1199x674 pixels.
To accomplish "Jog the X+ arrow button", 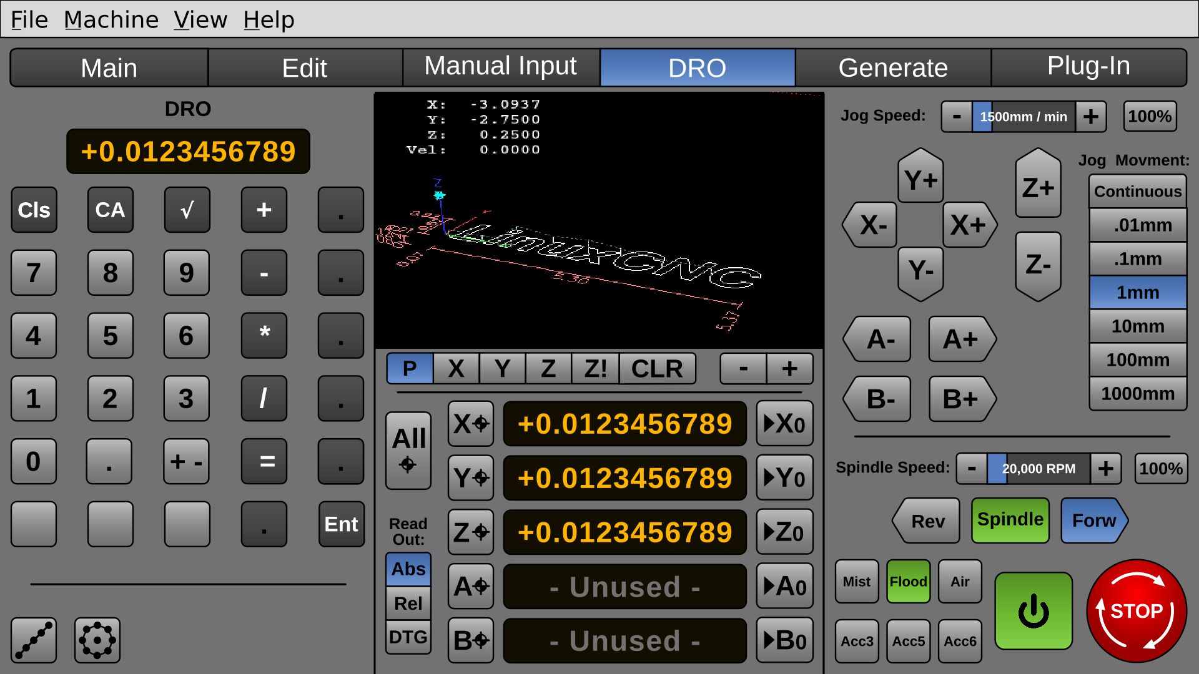I will click(x=969, y=225).
